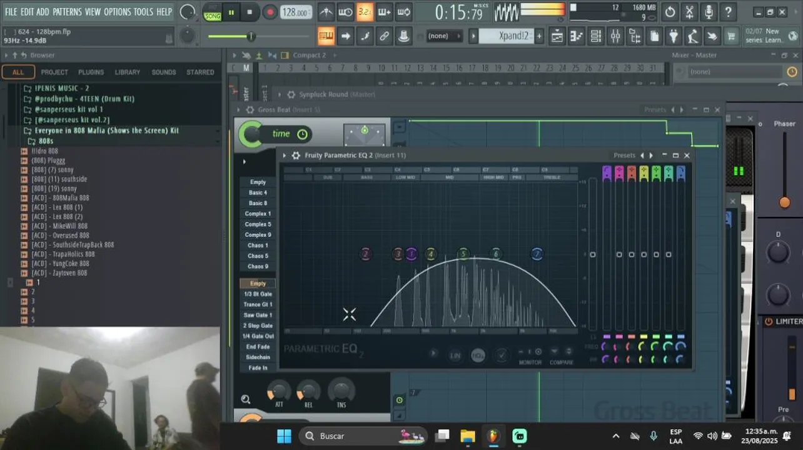Click the scissors icon in top toolbar
The image size is (803, 450).
click(x=689, y=12)
